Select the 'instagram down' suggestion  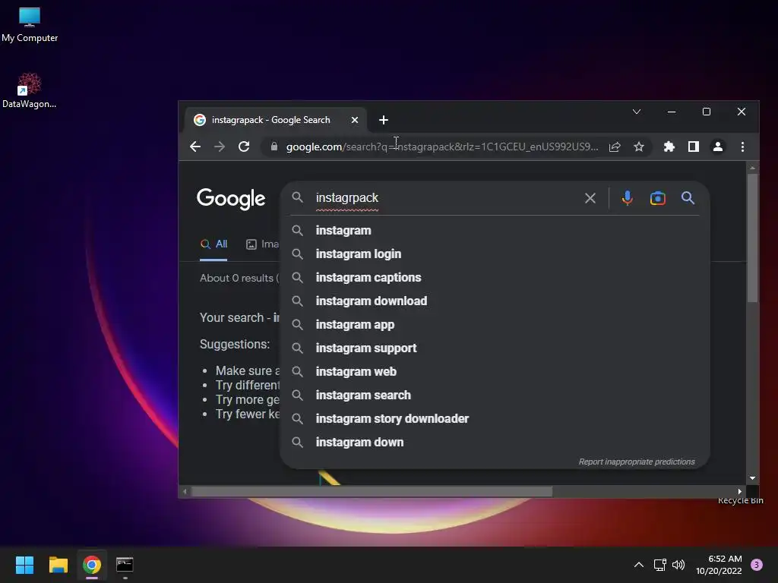click(495, 443)
